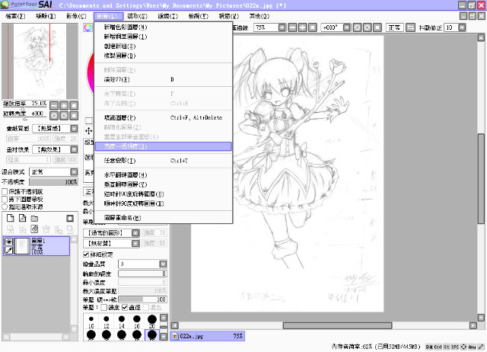The image size is (487, 352).
Task: Adjust the 不透明度 100% slider
Action: (x=53, y=182)
